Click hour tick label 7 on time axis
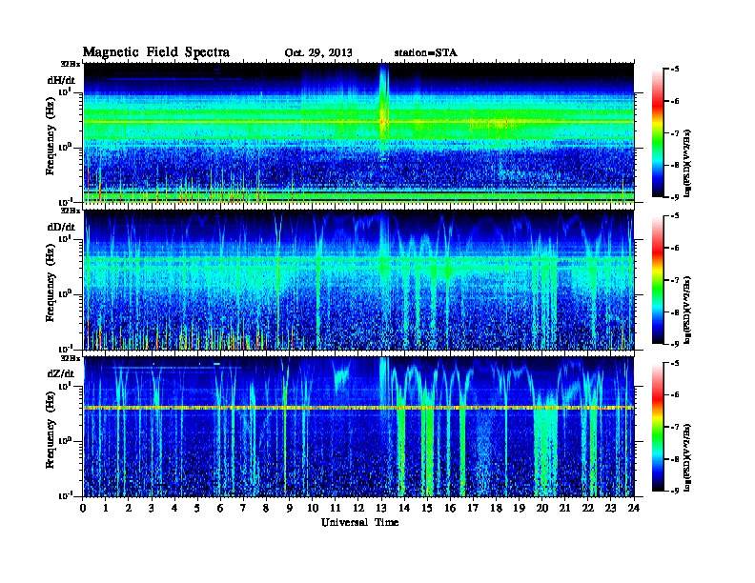Viewport: 755px width, 583px height. click(243, 508)
